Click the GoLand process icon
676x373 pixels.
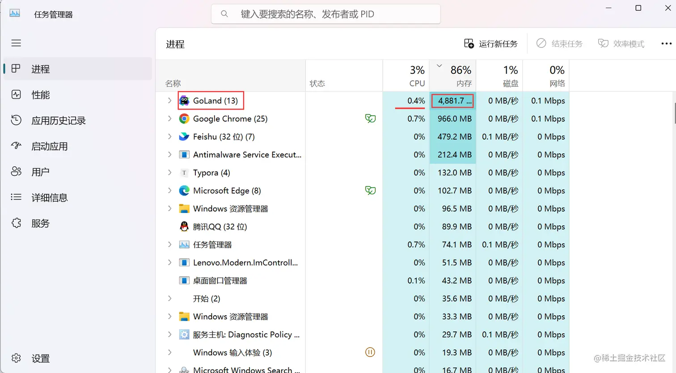184,101
